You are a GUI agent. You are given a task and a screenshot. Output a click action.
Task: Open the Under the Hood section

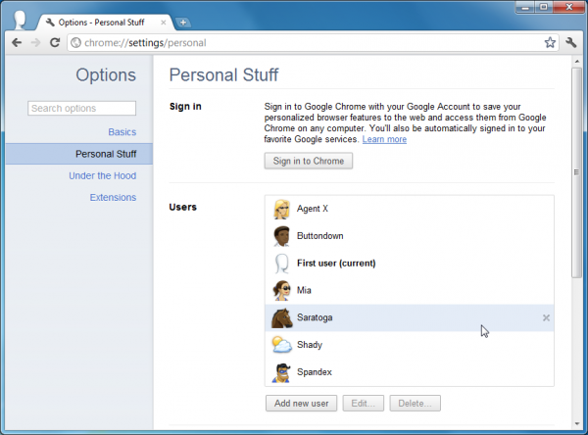102,175
